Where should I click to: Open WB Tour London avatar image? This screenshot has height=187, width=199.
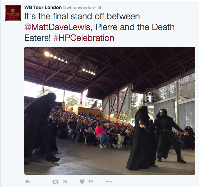coord(13,13)
